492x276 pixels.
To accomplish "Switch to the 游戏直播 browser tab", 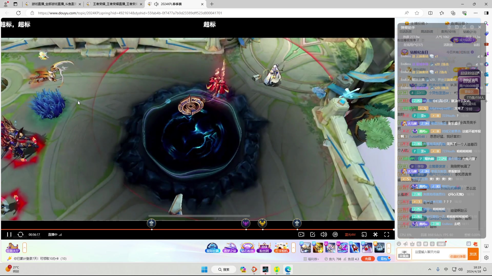I will pyautogui.click(x=53, y=4).
